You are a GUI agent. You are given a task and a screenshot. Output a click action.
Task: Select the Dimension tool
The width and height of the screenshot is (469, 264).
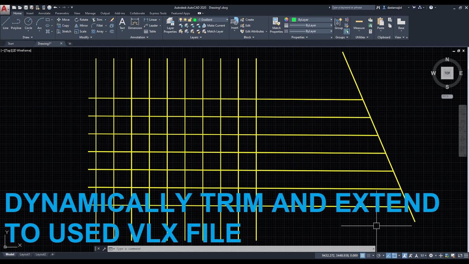click(135, 23)
